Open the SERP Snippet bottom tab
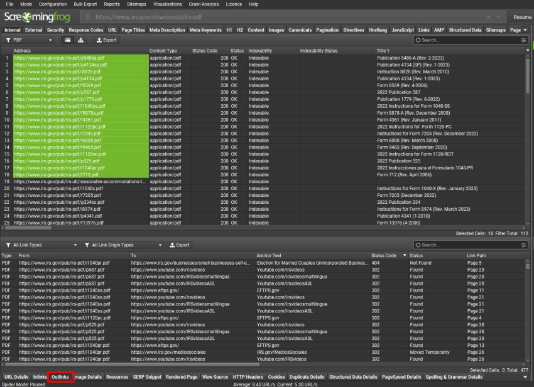The image size is (534, 387). 147,377
